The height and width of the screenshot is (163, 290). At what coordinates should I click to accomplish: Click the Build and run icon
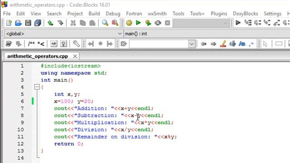point(148,23)
